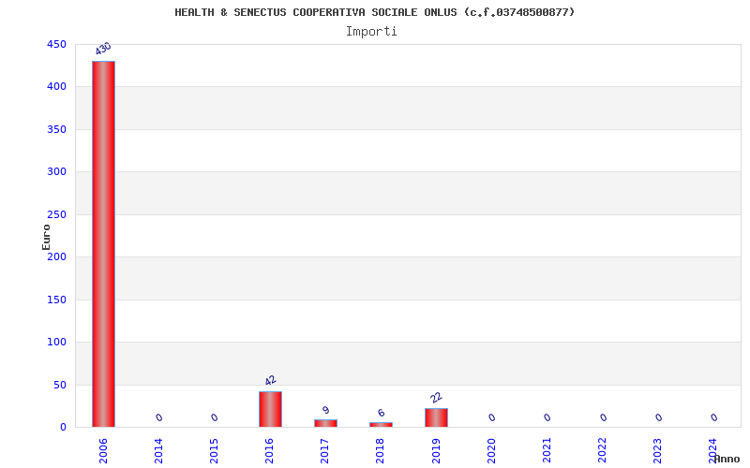
Task: Click the Euro y-axis label
Action: [46, 237]
